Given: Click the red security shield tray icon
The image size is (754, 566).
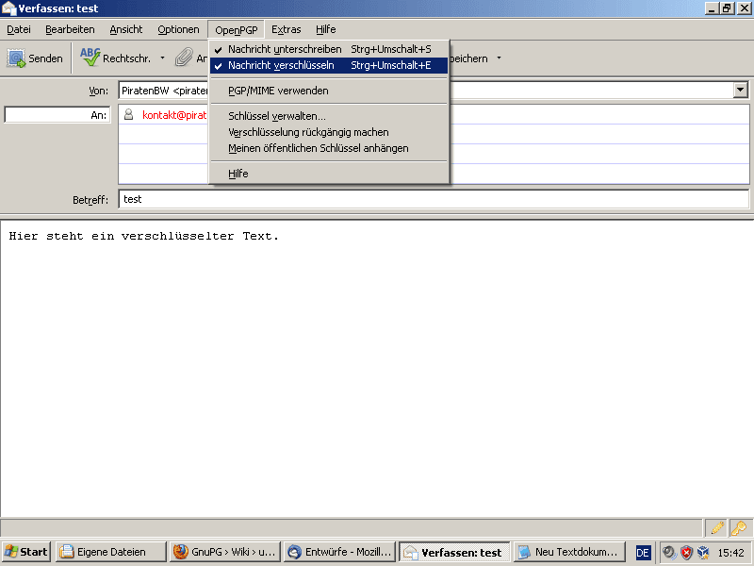Looking at the screenshot, I should click(x=686, y=552).
